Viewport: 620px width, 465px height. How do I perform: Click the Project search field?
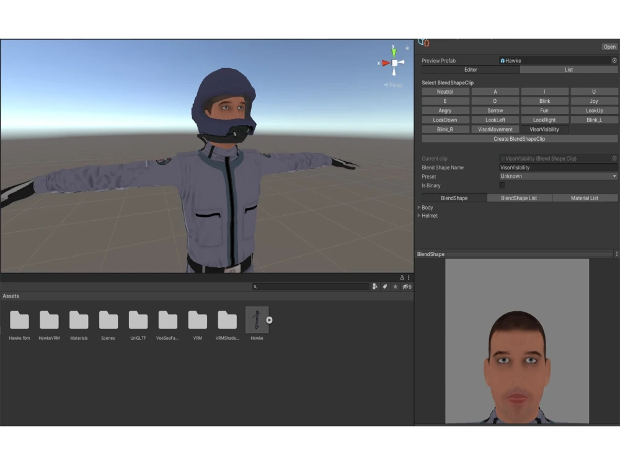311,286
